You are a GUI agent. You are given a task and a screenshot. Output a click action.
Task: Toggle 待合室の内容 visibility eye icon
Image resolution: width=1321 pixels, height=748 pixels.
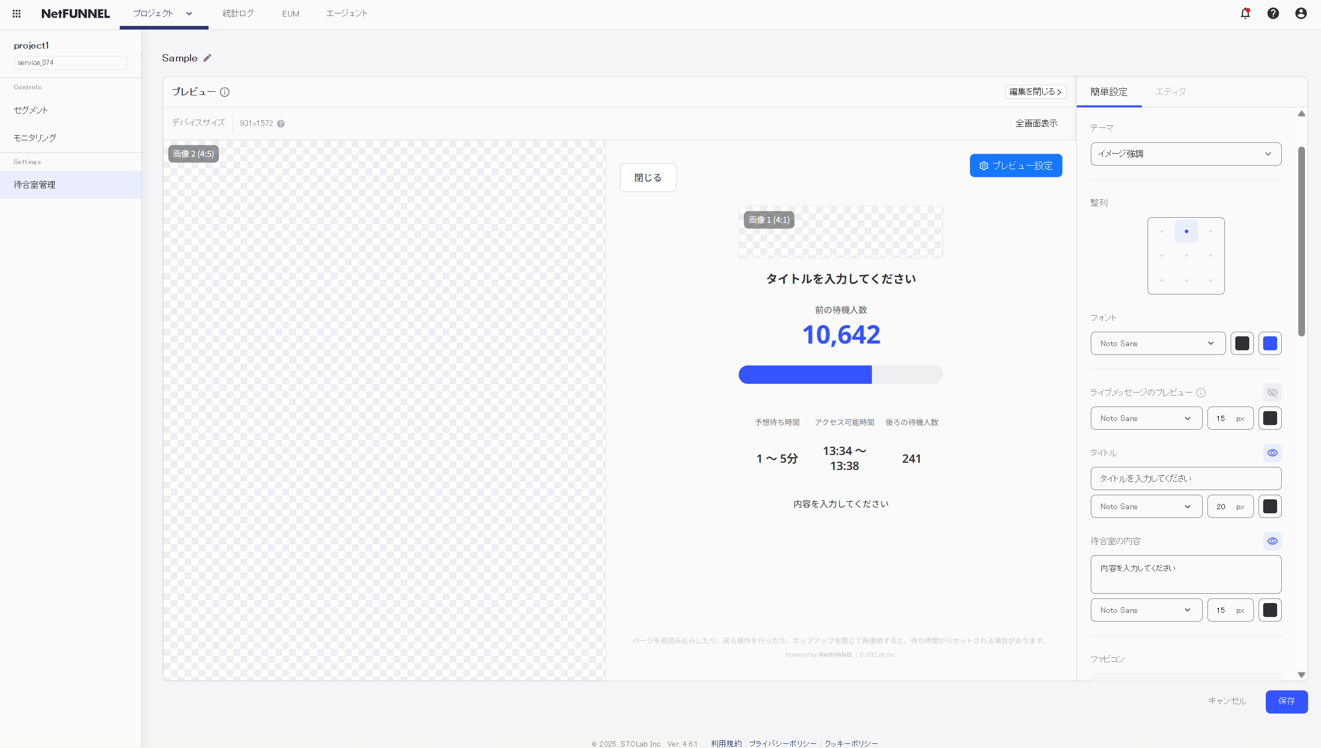[x=1272, y=541]
